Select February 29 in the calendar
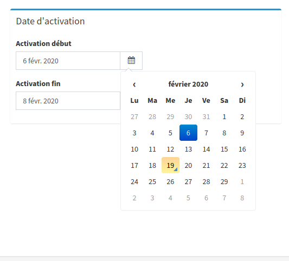This screenshot has height=261, width=289. pos(224,181)
